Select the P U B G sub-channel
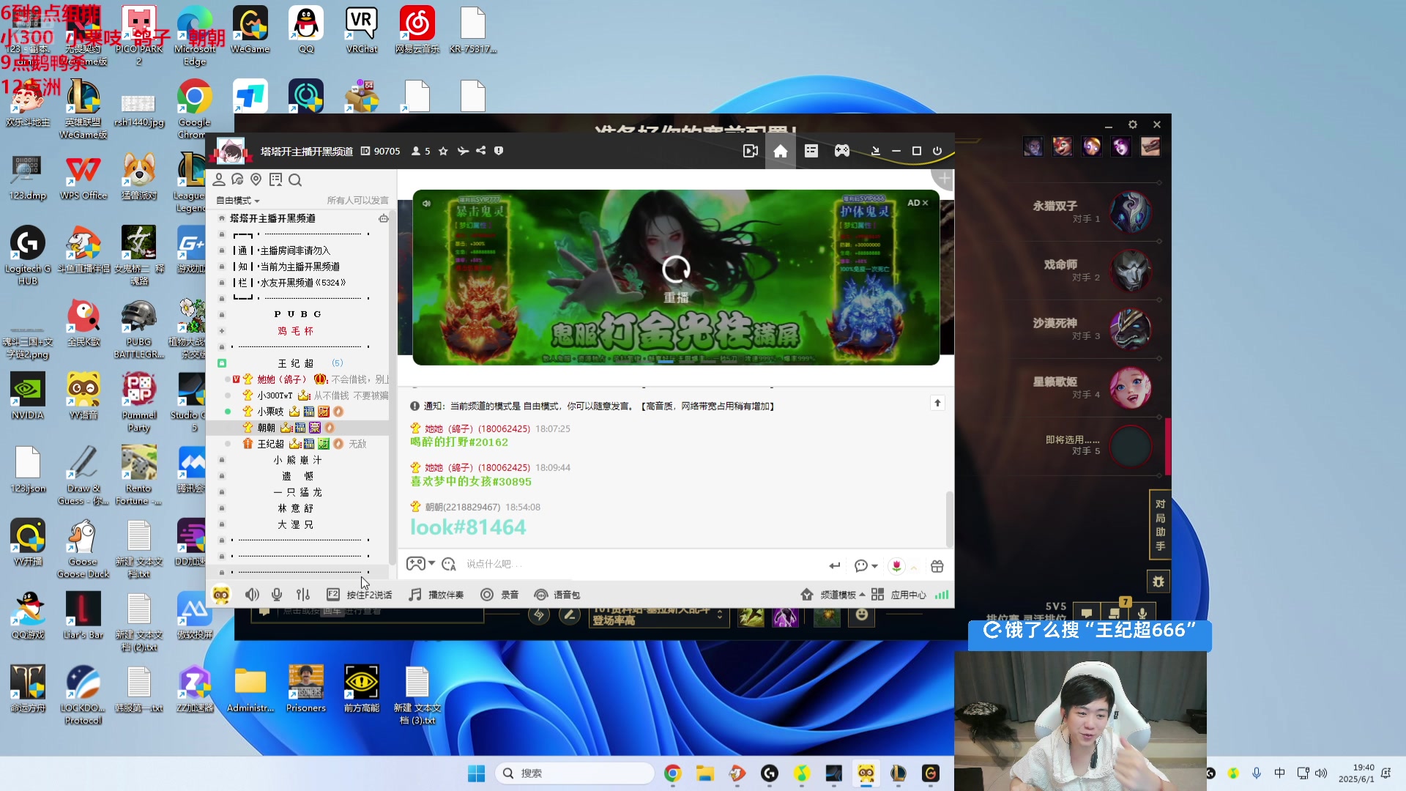This screenshot has width=1406, height=791. click(297, 314)
